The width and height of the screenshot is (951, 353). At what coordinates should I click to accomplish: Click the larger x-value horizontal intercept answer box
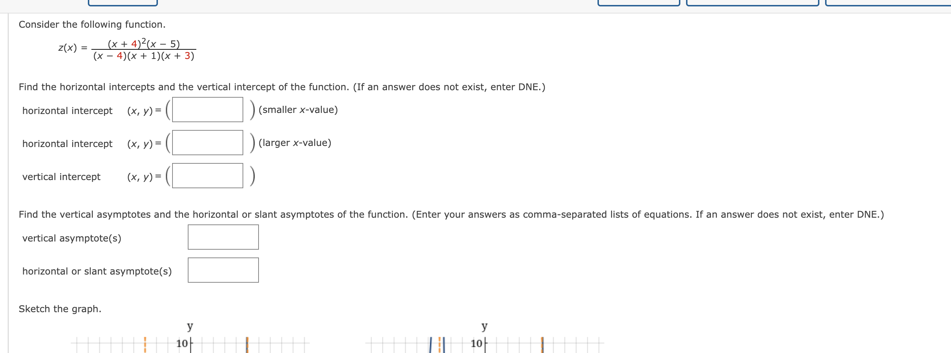(208, 143)
